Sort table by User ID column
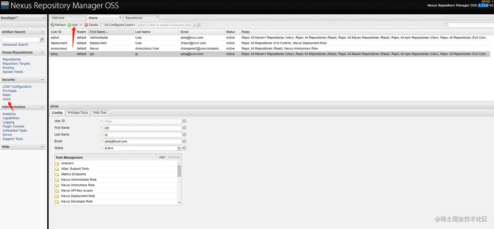This screenshot has width=494, height=229. pyautogui.click(x=62, y=32)
